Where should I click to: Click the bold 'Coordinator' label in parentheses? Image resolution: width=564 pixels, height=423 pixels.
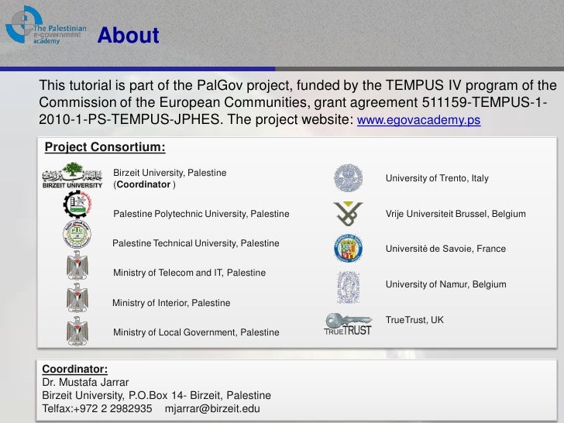point(143,184)
